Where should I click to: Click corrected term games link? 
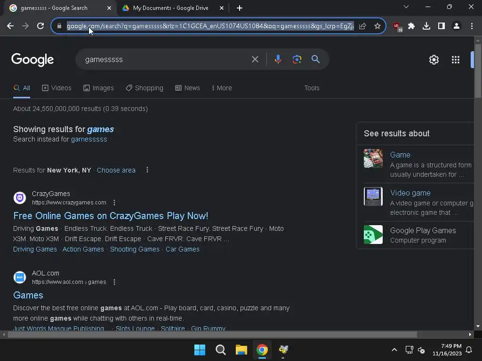(101, 129)
